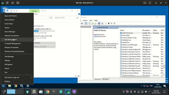169x95 pixels.
Task: Switch to the Standard tab in Services
Action: coord(105,79)
